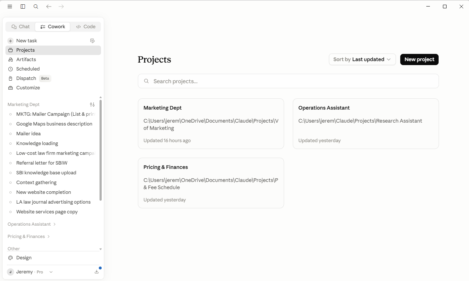Select the Mailer idea task radio circle
The image size is (469, 281).
click(10, 134)
